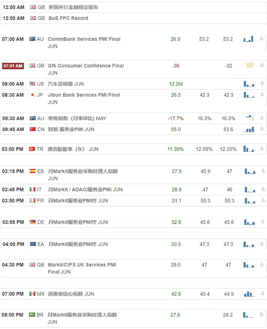Click the Turkey flag in TR row
The image size is (267, 329).
pos(32,149)
